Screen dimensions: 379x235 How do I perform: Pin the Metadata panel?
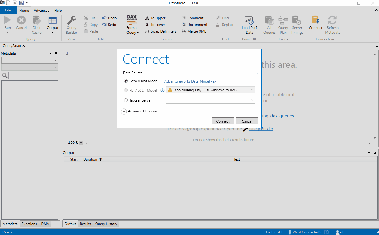[56, 53]
